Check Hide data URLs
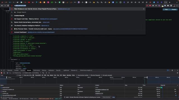 23,75
